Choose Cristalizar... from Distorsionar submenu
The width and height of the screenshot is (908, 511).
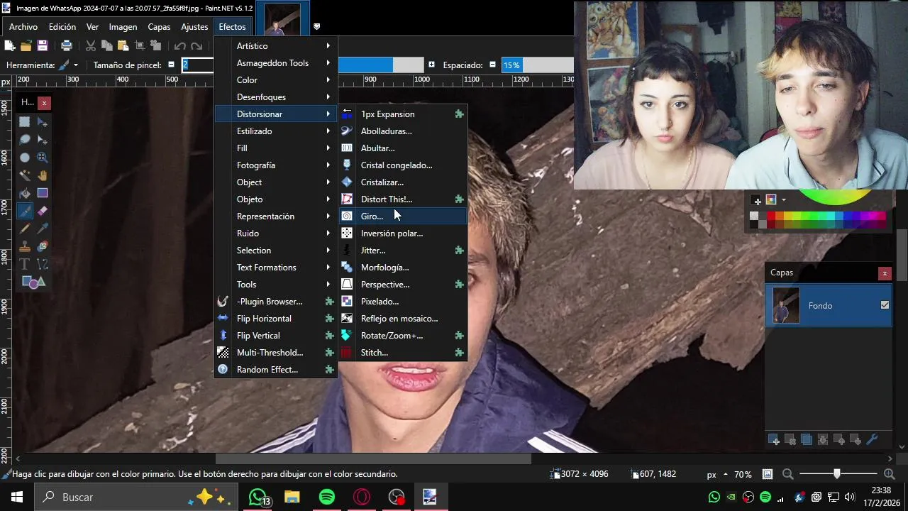coord(403,182)
